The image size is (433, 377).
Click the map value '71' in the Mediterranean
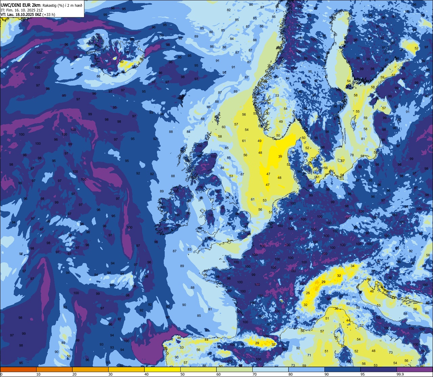pyautogui.click(x=309, y=355)
